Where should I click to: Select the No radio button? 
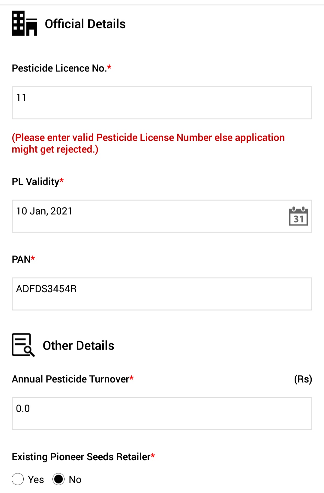[58, 479]
